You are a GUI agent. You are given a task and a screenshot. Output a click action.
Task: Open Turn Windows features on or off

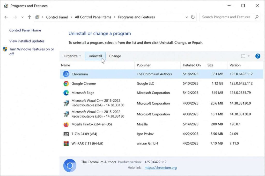32,52
